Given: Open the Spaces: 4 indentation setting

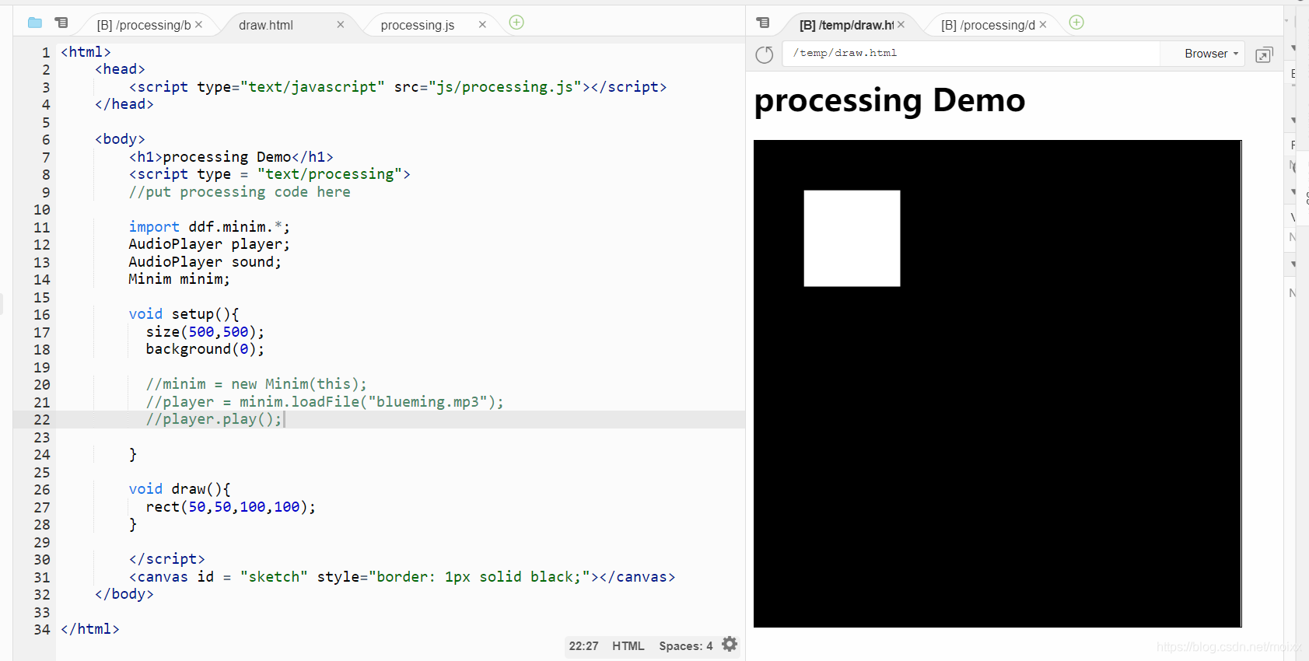Looking at the screenshot, I should (685, 646).
